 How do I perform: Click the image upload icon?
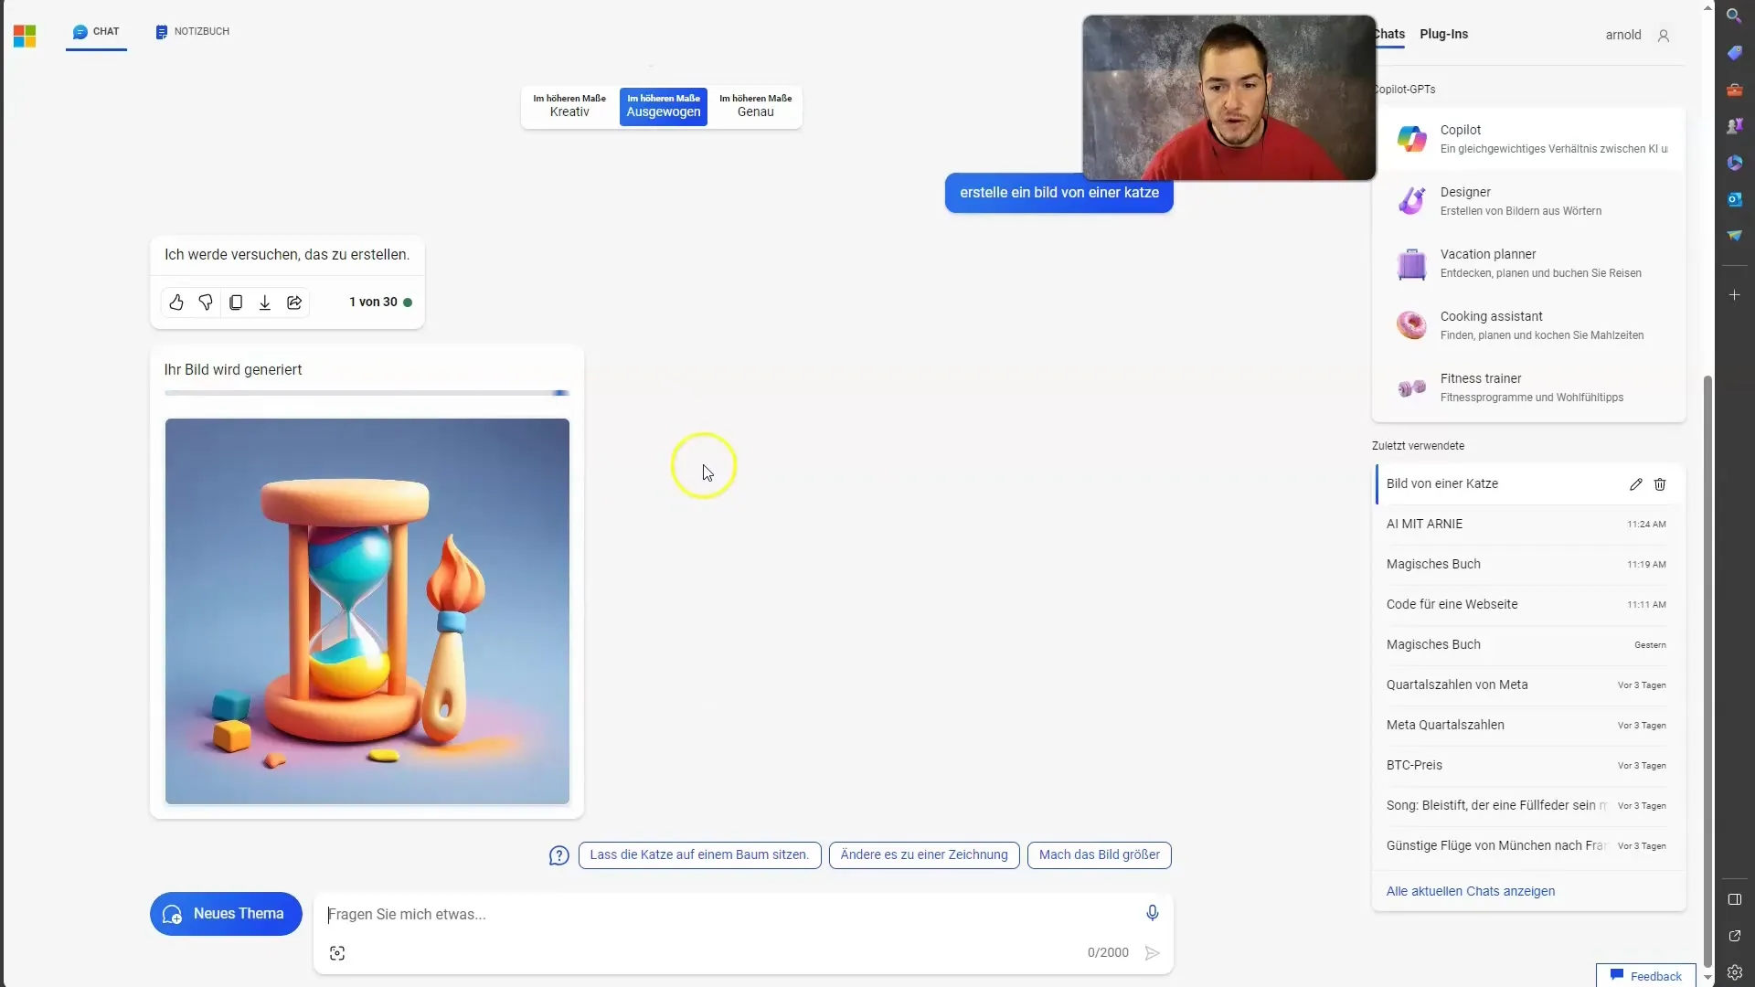(x=337, y=952)
